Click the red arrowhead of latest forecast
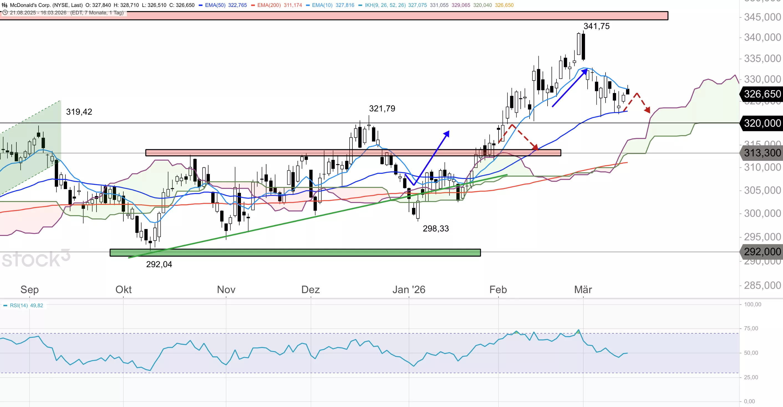 [x=648, y=110]
